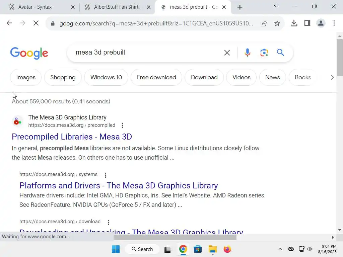The height and width of the screenshot is (257, 343).
Task: Open the Chrome profile avatar
Action: 321,23
